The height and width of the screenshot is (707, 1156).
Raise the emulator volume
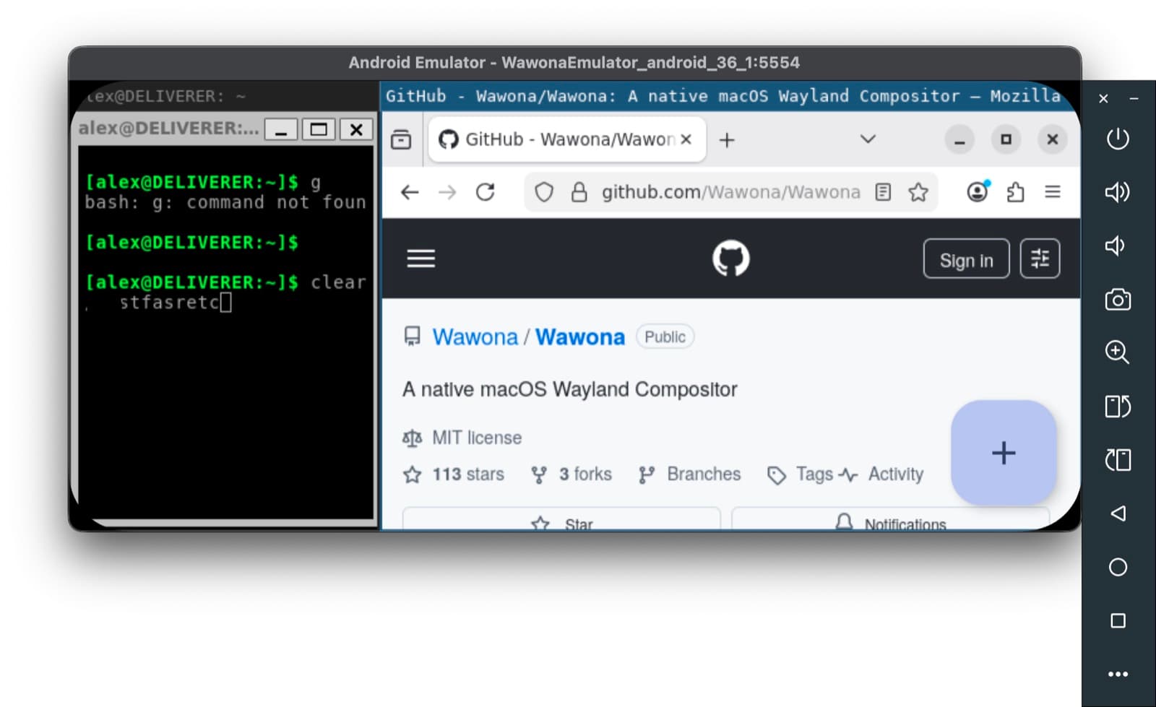click(1118, 191)
